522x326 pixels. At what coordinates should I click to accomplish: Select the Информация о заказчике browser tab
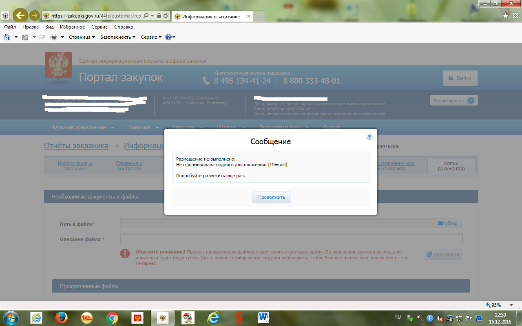pyautogui.click(x=212, y=16)
